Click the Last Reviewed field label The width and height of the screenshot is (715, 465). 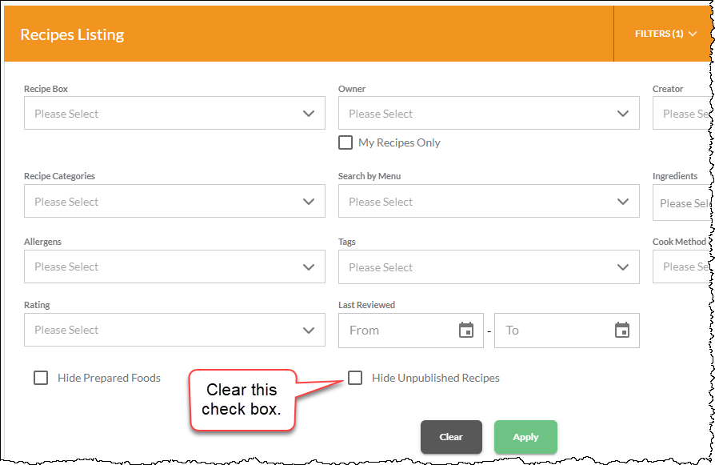pos(366,305)
